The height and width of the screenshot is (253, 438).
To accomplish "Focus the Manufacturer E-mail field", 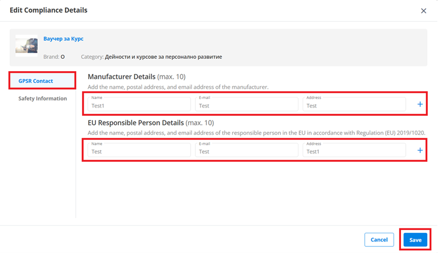I will pyautogui.click(x=247, y=104).
